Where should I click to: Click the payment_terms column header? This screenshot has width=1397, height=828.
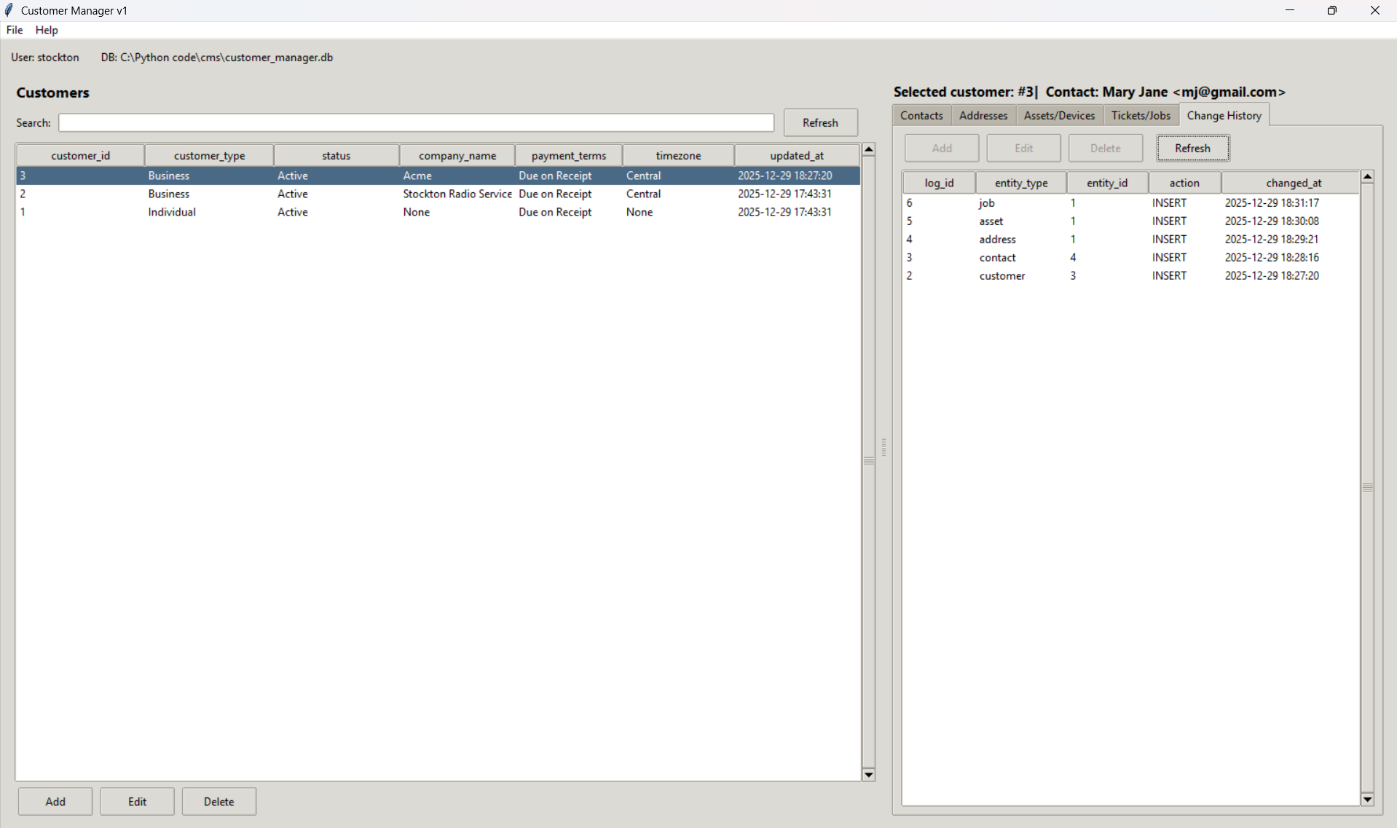568,155
